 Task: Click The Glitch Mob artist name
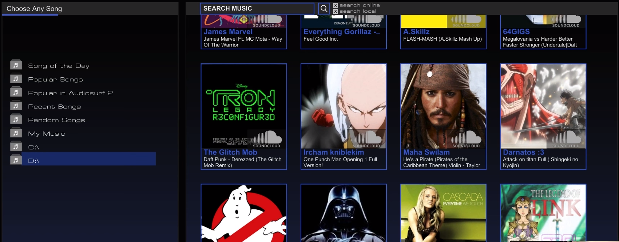pyautogui.click(x=230, y=152)
